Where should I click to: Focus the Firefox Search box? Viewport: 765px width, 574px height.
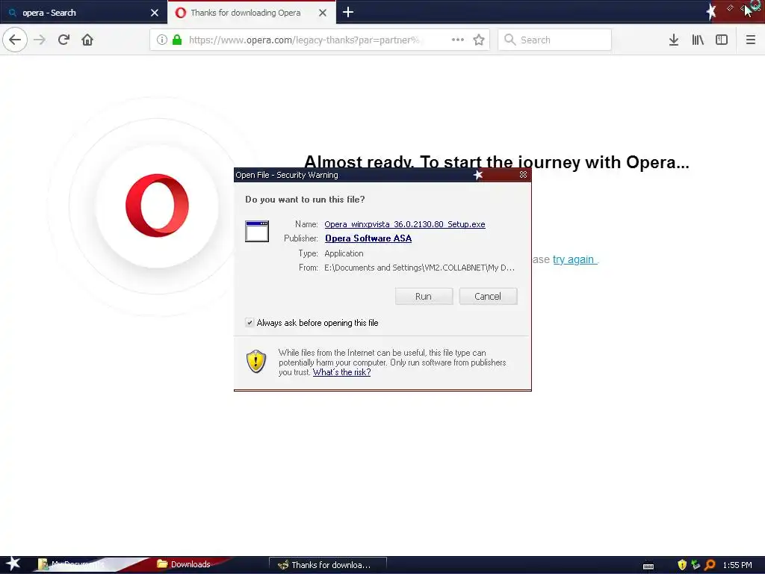(555, 40)
